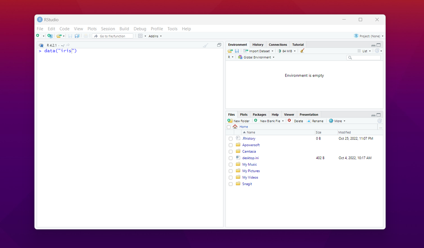Click the New File green plus icon
This screenshot has height=248, width=424.
pyautogui.click(x=38, y=36)
